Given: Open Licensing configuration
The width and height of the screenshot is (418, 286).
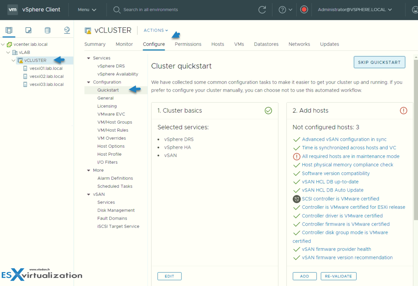Looking at the screenshot, I should (x=107, y=106).
